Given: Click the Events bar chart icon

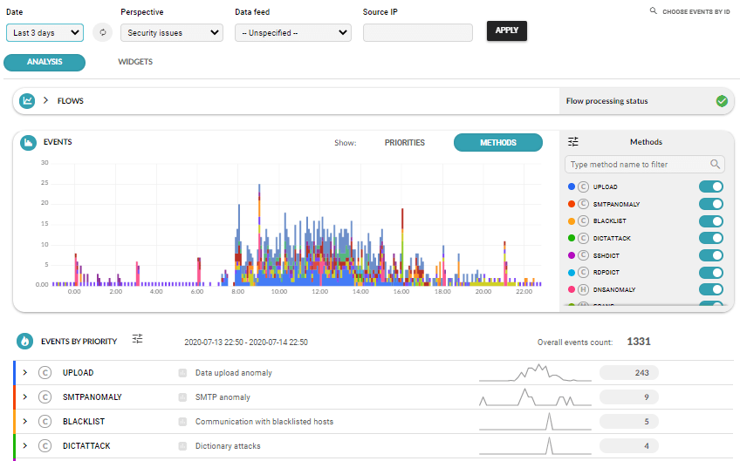Looking at the screenshot, I should pyautogui.click(x=28, y=142).
